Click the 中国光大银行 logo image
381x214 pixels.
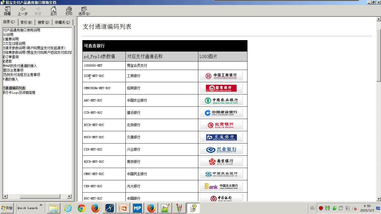pyautogui.click(x=221, y=186)
